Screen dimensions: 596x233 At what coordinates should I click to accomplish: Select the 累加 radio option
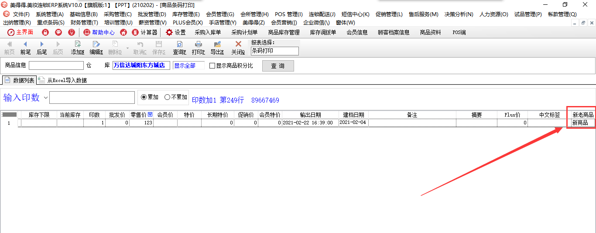[x=144, y=97]
